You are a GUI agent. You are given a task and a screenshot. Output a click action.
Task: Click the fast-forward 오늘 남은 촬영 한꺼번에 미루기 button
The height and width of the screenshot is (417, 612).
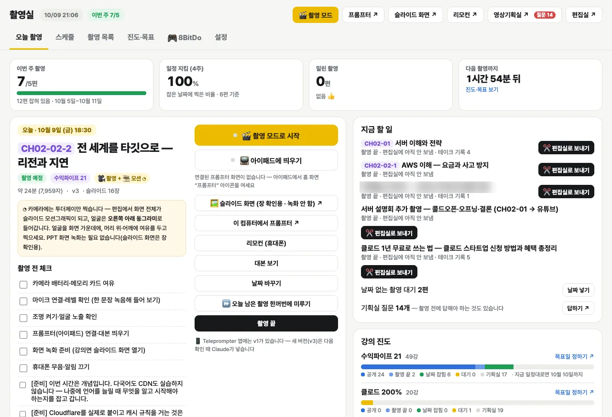(266, 303)
